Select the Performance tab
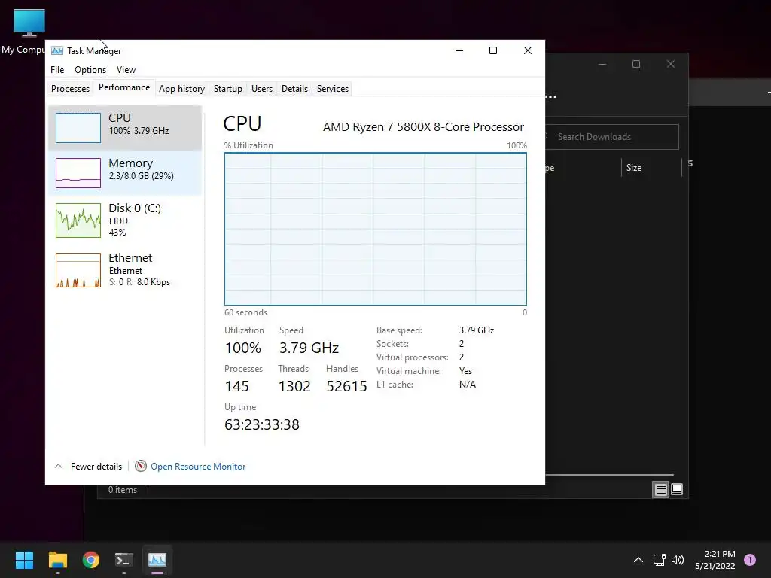The width and height of the screenshot is (771, 578). point(124,87)
